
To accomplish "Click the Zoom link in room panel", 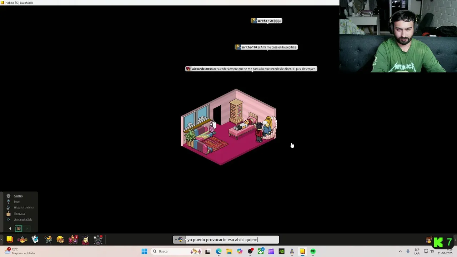I will point(17,202).
